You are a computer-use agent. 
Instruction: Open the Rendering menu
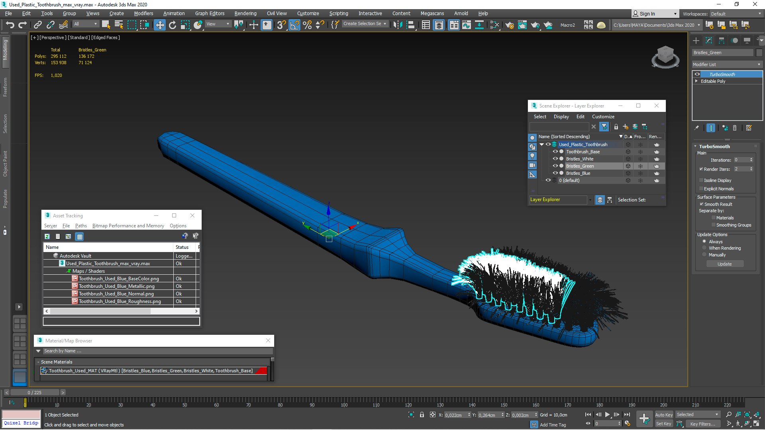[245, 13]
